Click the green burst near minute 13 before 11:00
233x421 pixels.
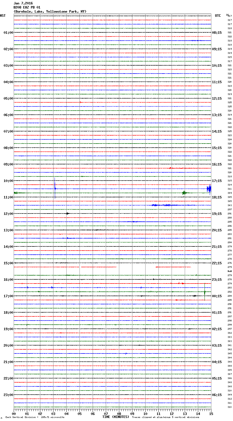click(x=184, y=193)
